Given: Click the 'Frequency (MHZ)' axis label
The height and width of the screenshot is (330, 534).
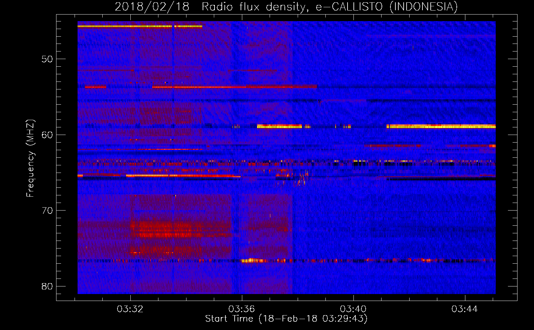Looking at the screenshot, I should pyautogui.click(x=30, y=158).
